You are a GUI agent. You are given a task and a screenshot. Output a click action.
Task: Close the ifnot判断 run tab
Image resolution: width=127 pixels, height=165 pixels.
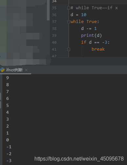[x=26, y=70]
